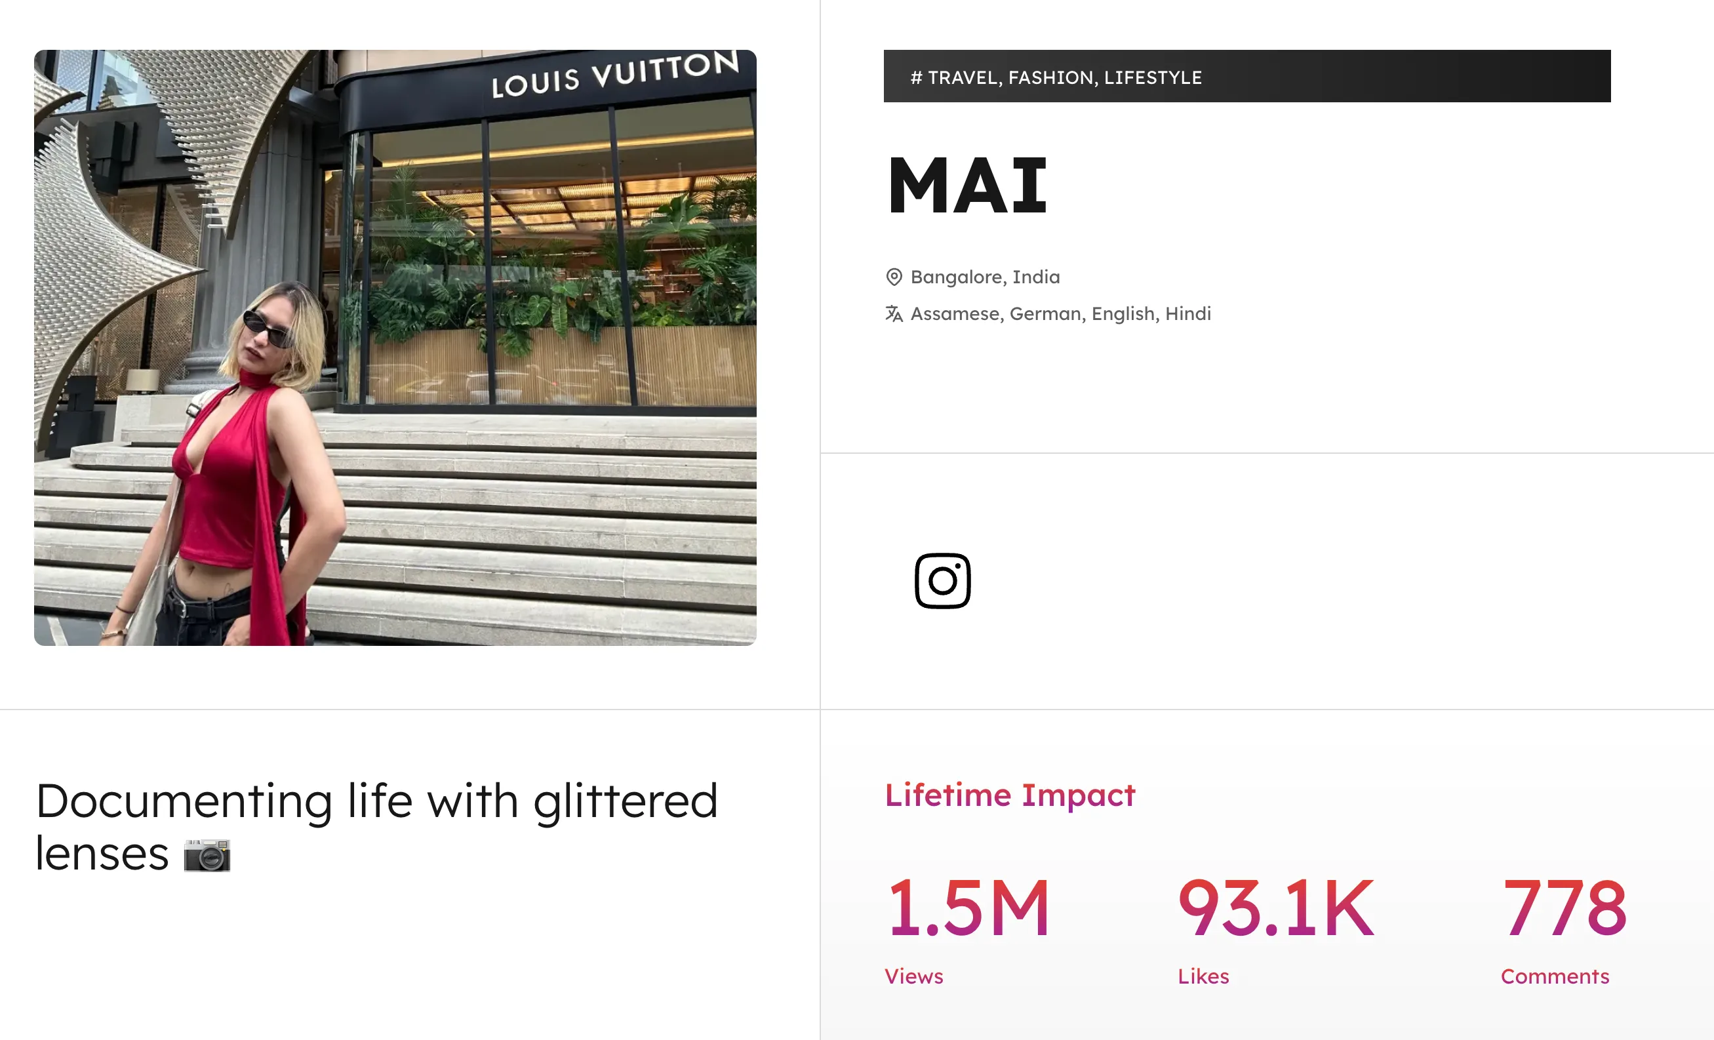Click the 778 comments count
Image resolution: width=1714 pixels, height=1040 pixels.
click(1564, 907)
